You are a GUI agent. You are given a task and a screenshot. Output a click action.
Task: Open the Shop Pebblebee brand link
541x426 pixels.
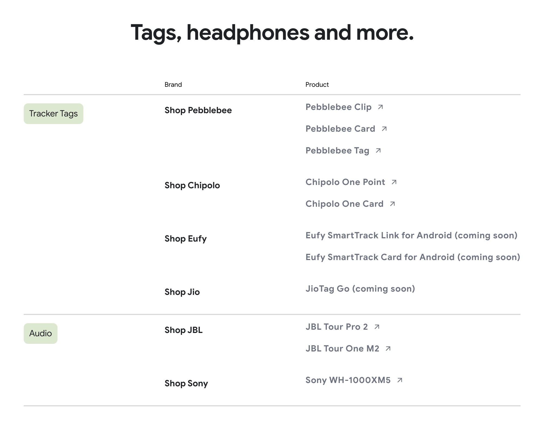pos(198,110)
